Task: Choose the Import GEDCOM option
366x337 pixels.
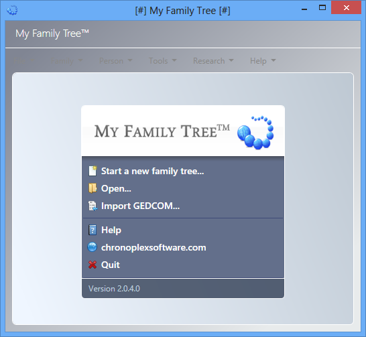Action: (x=140, y=206)
